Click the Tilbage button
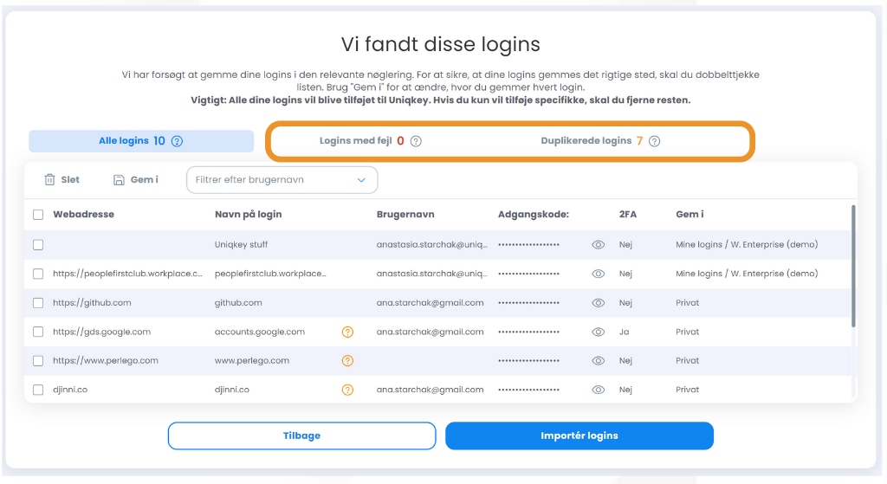The height and width of the screenshot is (484, 887). [301, 436]
